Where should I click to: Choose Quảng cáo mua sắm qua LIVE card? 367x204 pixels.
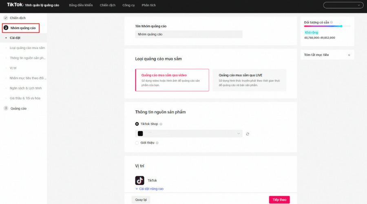click(249, 80)
